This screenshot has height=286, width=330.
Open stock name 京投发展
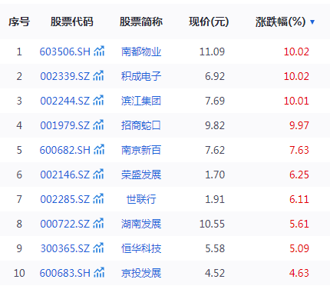tap(141, 273)
